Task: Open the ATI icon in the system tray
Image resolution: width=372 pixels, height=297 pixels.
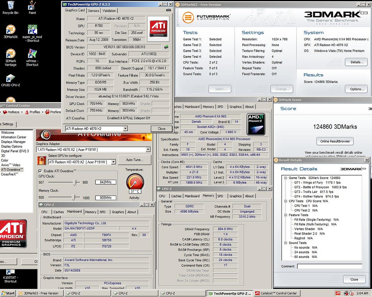Action: click(338, 293)
